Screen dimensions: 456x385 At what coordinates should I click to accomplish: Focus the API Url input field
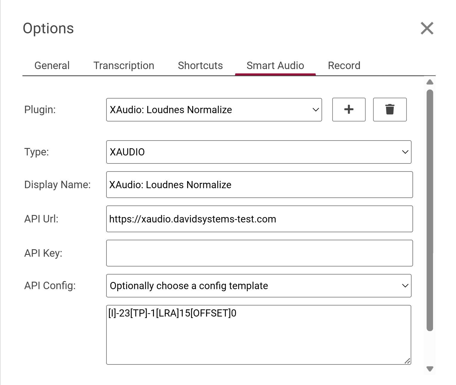[x=259, y=219]
